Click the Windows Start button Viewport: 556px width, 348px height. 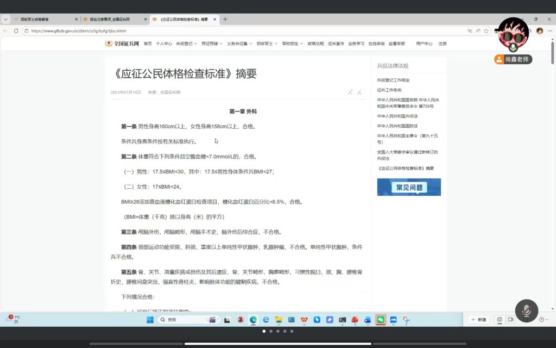tap(150, 320)
